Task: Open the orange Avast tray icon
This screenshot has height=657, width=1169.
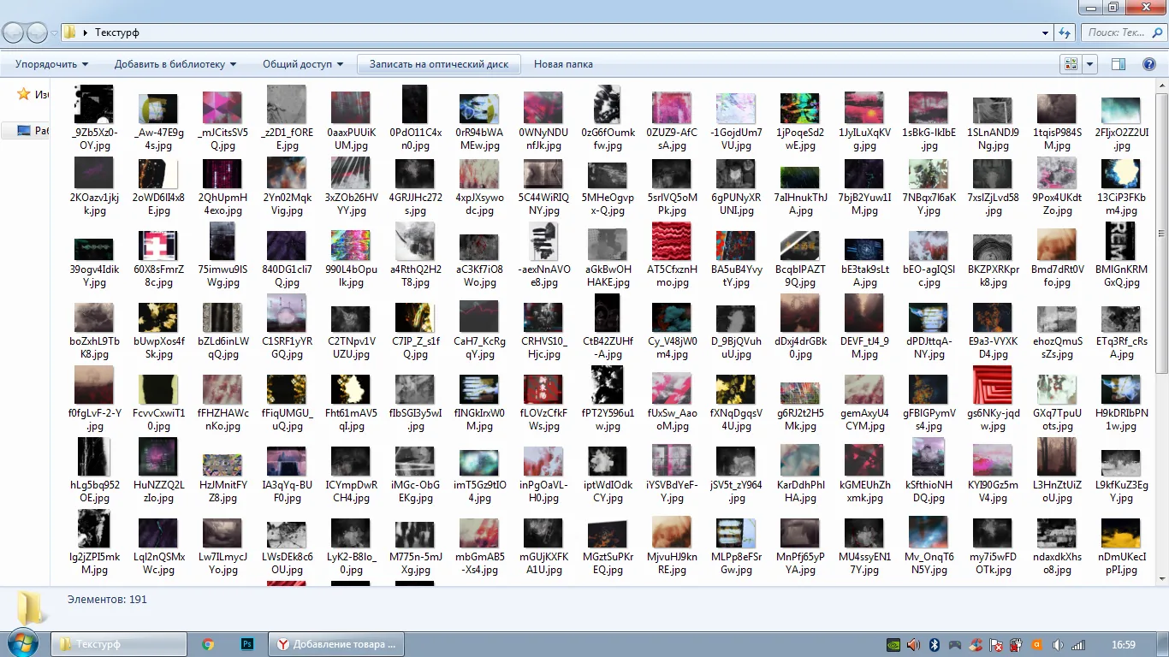Action: click(1037, 644)
